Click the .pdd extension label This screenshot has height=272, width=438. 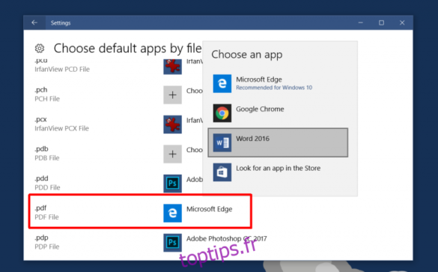pos(41,178)
